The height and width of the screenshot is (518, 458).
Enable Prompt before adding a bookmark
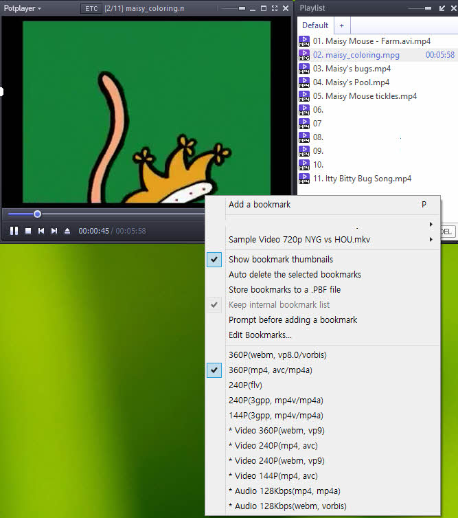point(323,320)
